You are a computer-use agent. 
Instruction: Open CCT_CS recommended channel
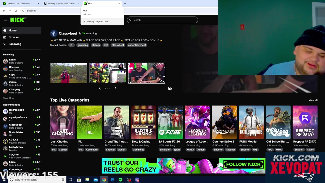pos(22,141)
